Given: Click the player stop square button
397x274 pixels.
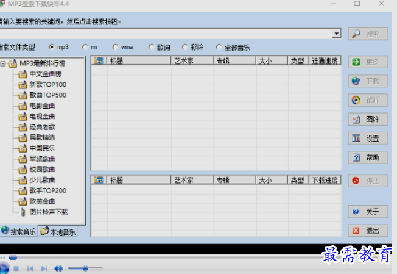Looking at the screenshot, I should 16,269.
